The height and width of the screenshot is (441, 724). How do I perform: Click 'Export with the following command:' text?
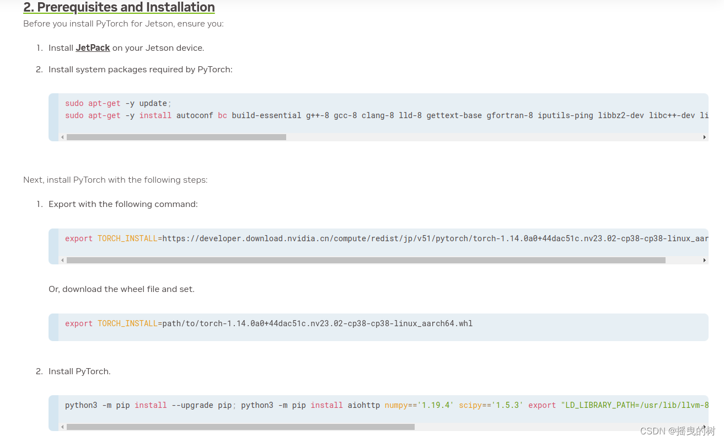point(123,204)
